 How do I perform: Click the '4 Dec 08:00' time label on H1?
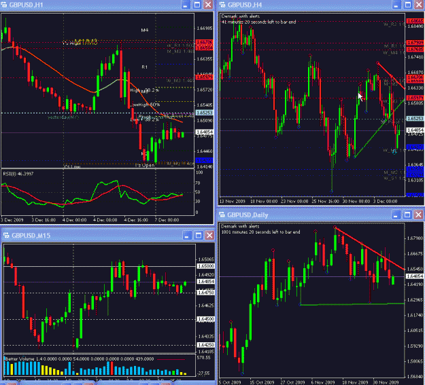105,220
